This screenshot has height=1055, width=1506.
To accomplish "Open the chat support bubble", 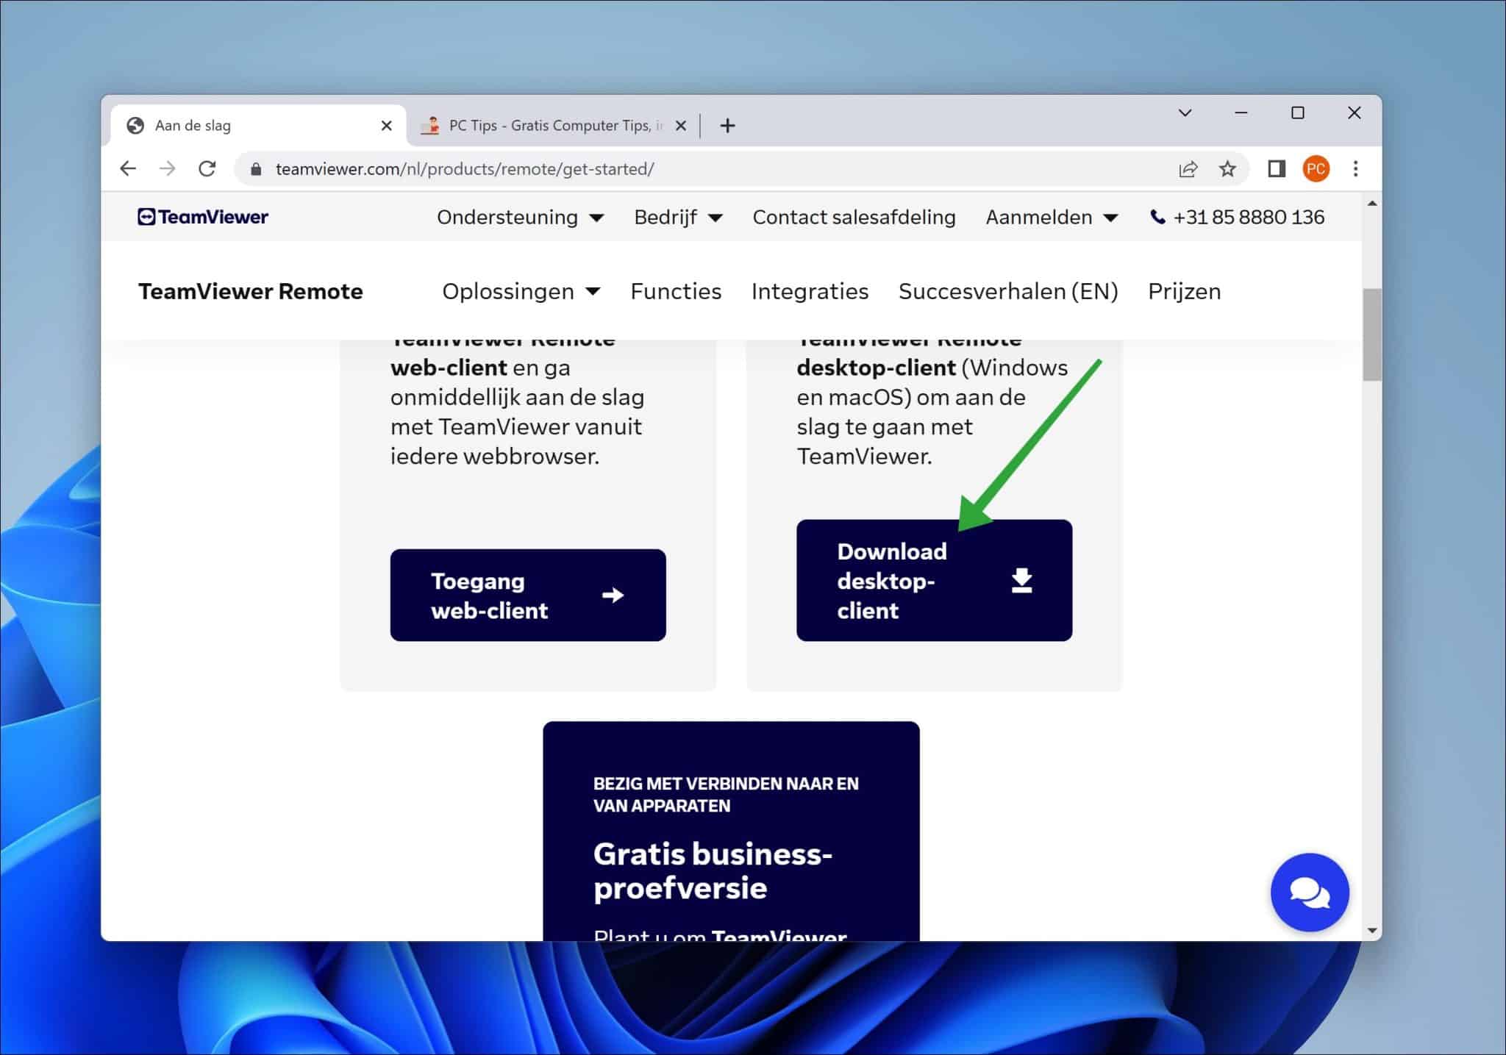I will point(1309,891).
